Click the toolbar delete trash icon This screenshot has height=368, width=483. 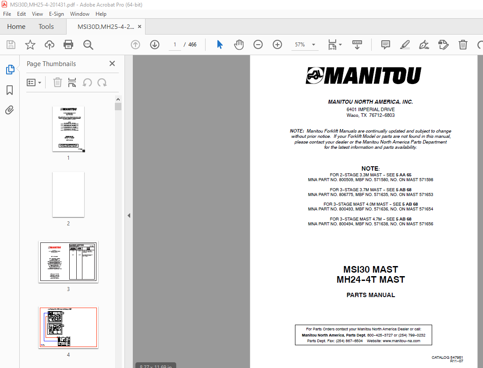(463, 45)
